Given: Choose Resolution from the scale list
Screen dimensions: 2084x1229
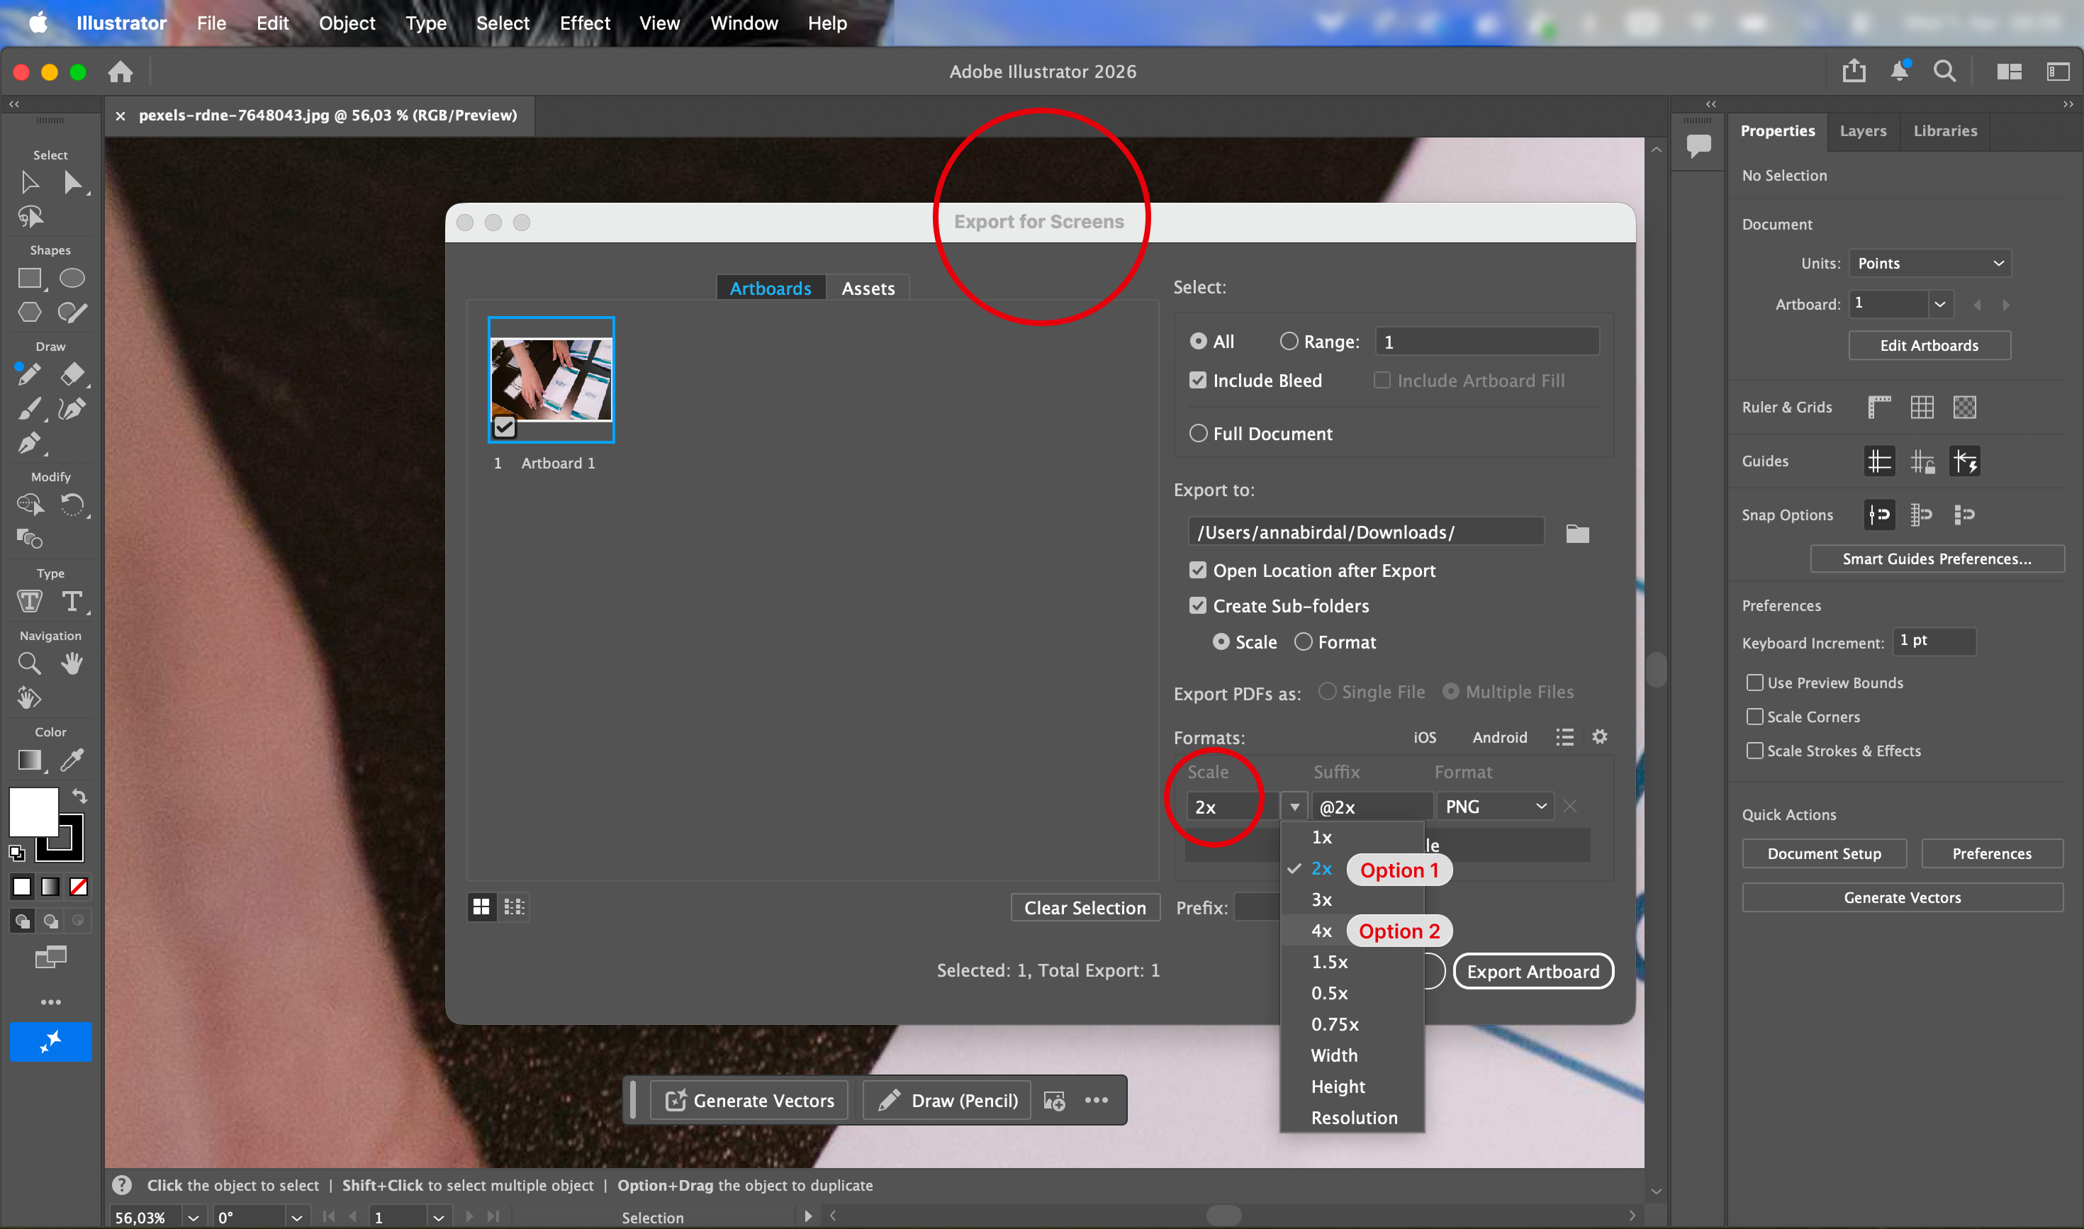Looking at the screenshot, I should [x=1353, y=1118].
